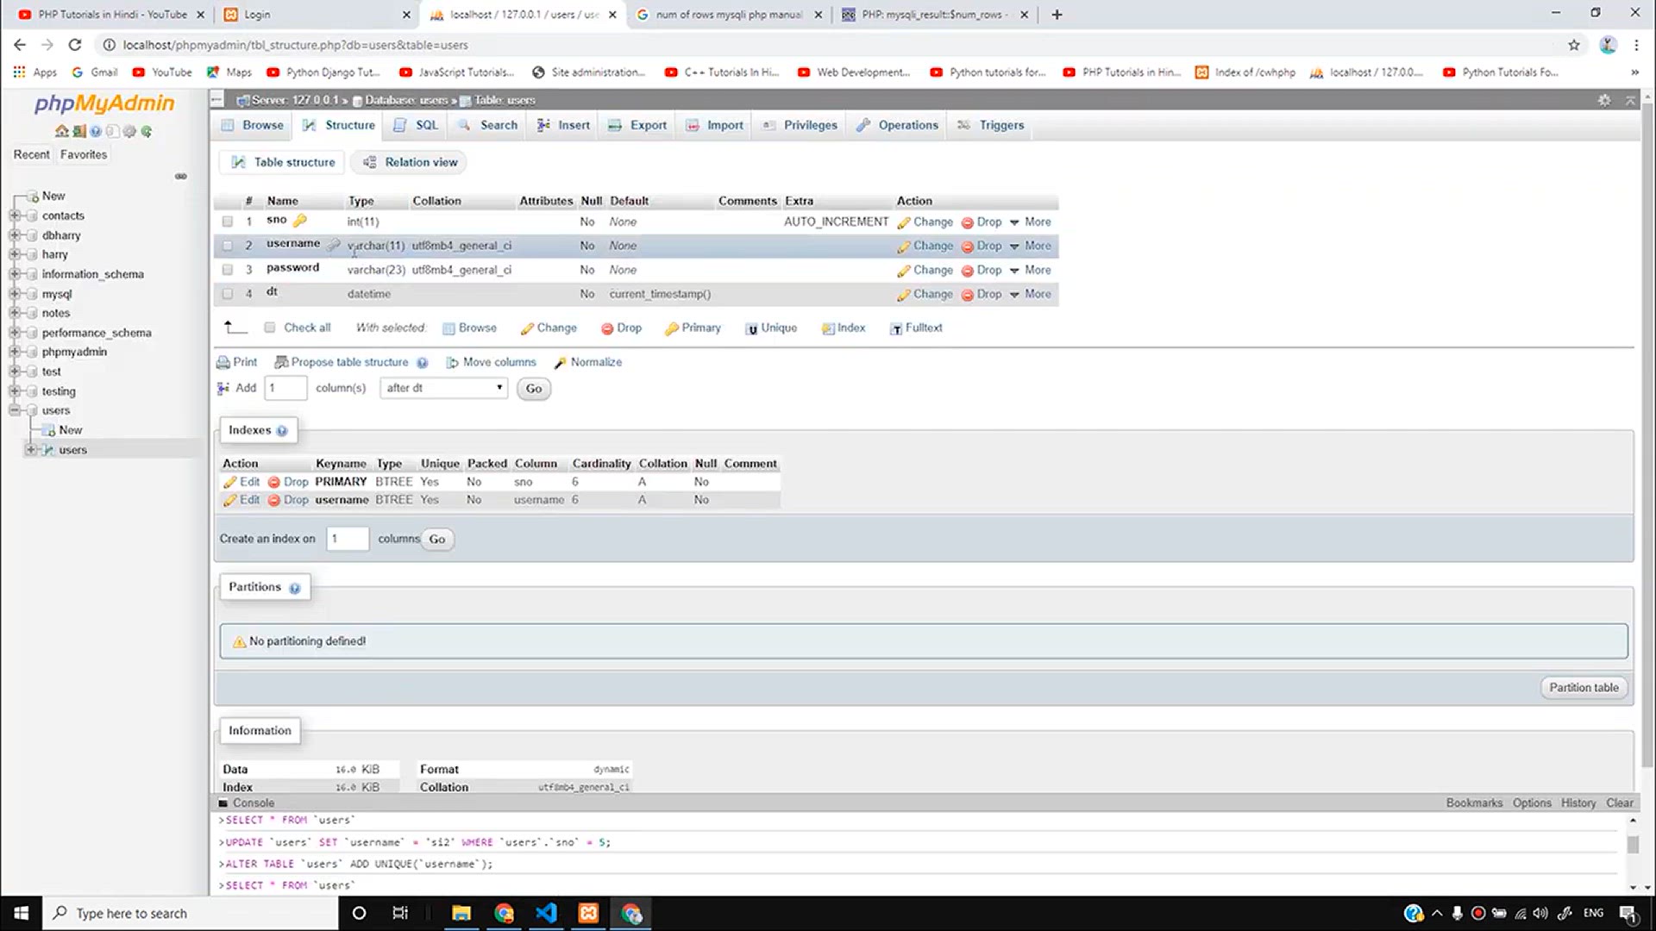Click the browser address bar
Screen dimensions: 1656x931
[828, 45]
